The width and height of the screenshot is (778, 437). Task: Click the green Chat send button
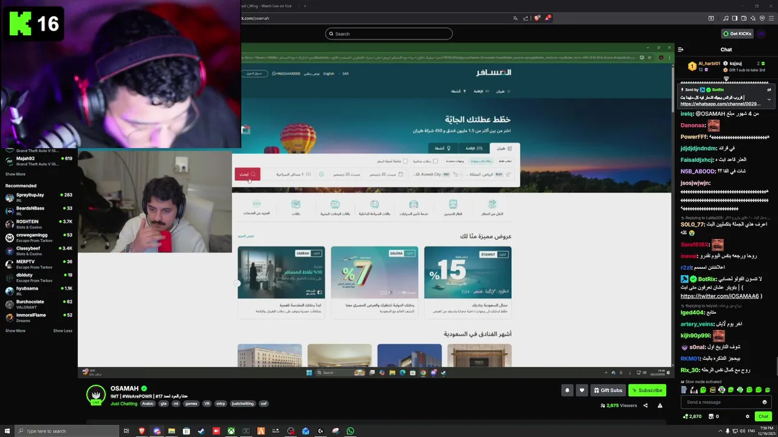point(763,416)
